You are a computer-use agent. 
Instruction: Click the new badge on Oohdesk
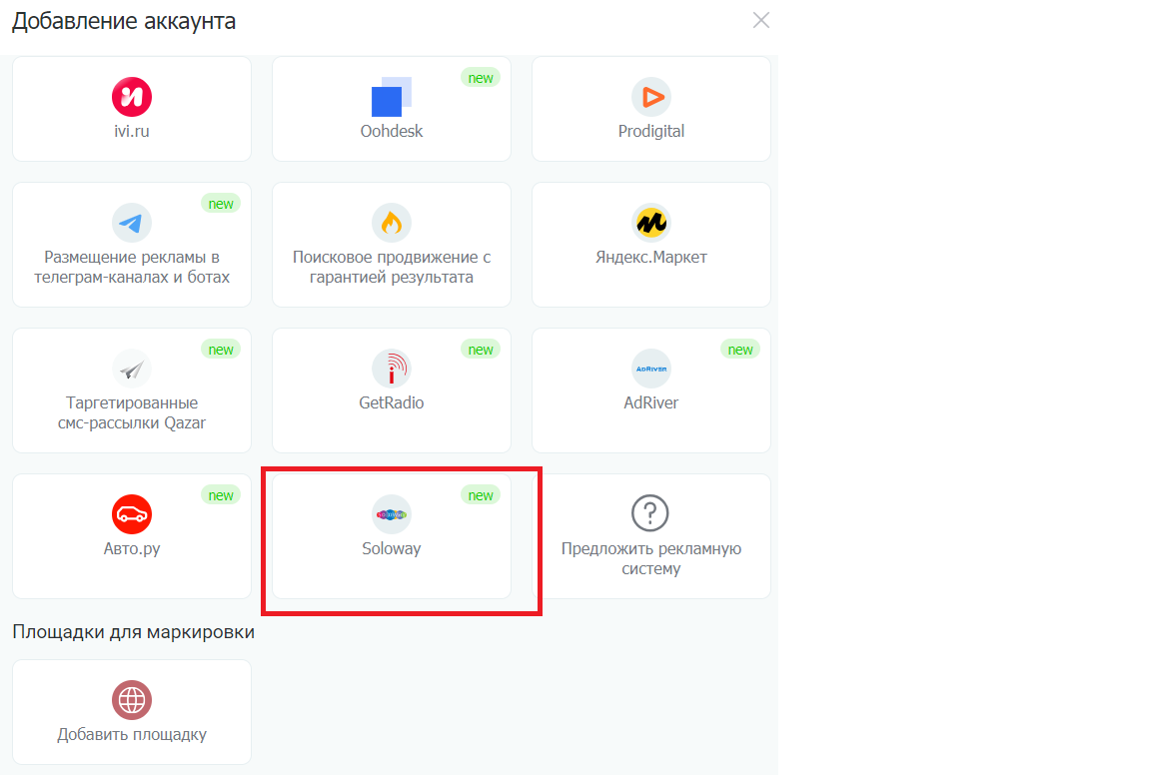point(481,78)
